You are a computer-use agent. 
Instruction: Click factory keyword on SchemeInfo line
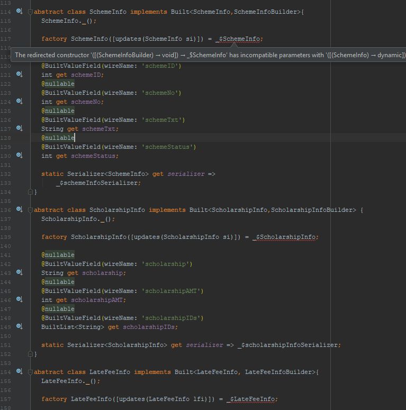54,39
